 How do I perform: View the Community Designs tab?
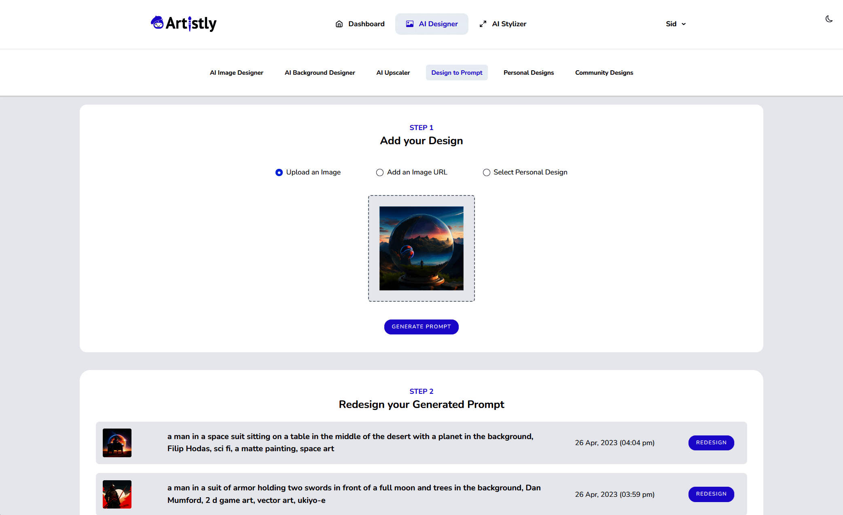[x=604, y=73]
